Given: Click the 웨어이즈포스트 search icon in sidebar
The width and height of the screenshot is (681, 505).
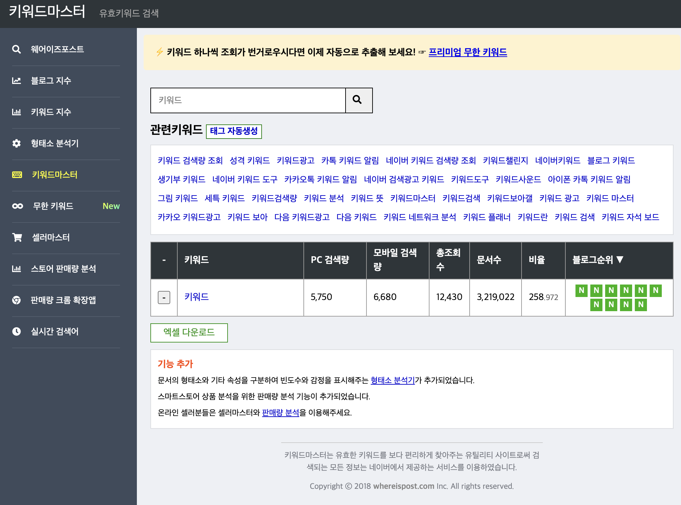Looking at the screenshot, I should [x=16, y=49].
